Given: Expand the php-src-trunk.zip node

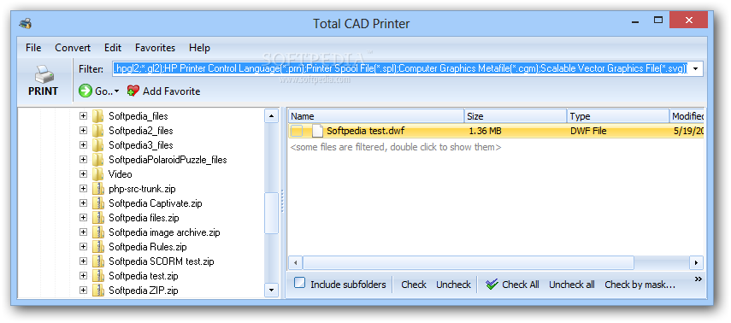Looking at the screenshot, I should point(83,189).
